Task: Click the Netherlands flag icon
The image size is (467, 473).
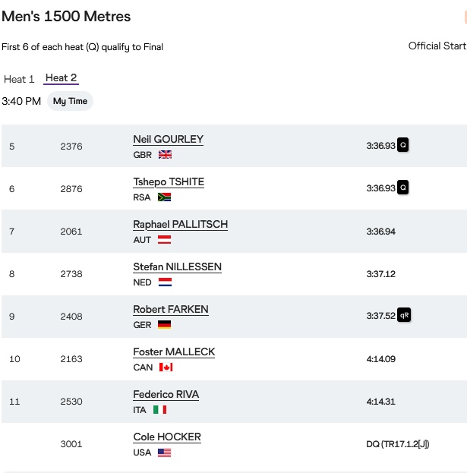Action: tap(165, 282)
